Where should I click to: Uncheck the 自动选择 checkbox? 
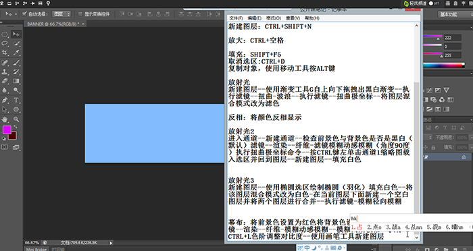pyautogui.click(x=25, y=14)
